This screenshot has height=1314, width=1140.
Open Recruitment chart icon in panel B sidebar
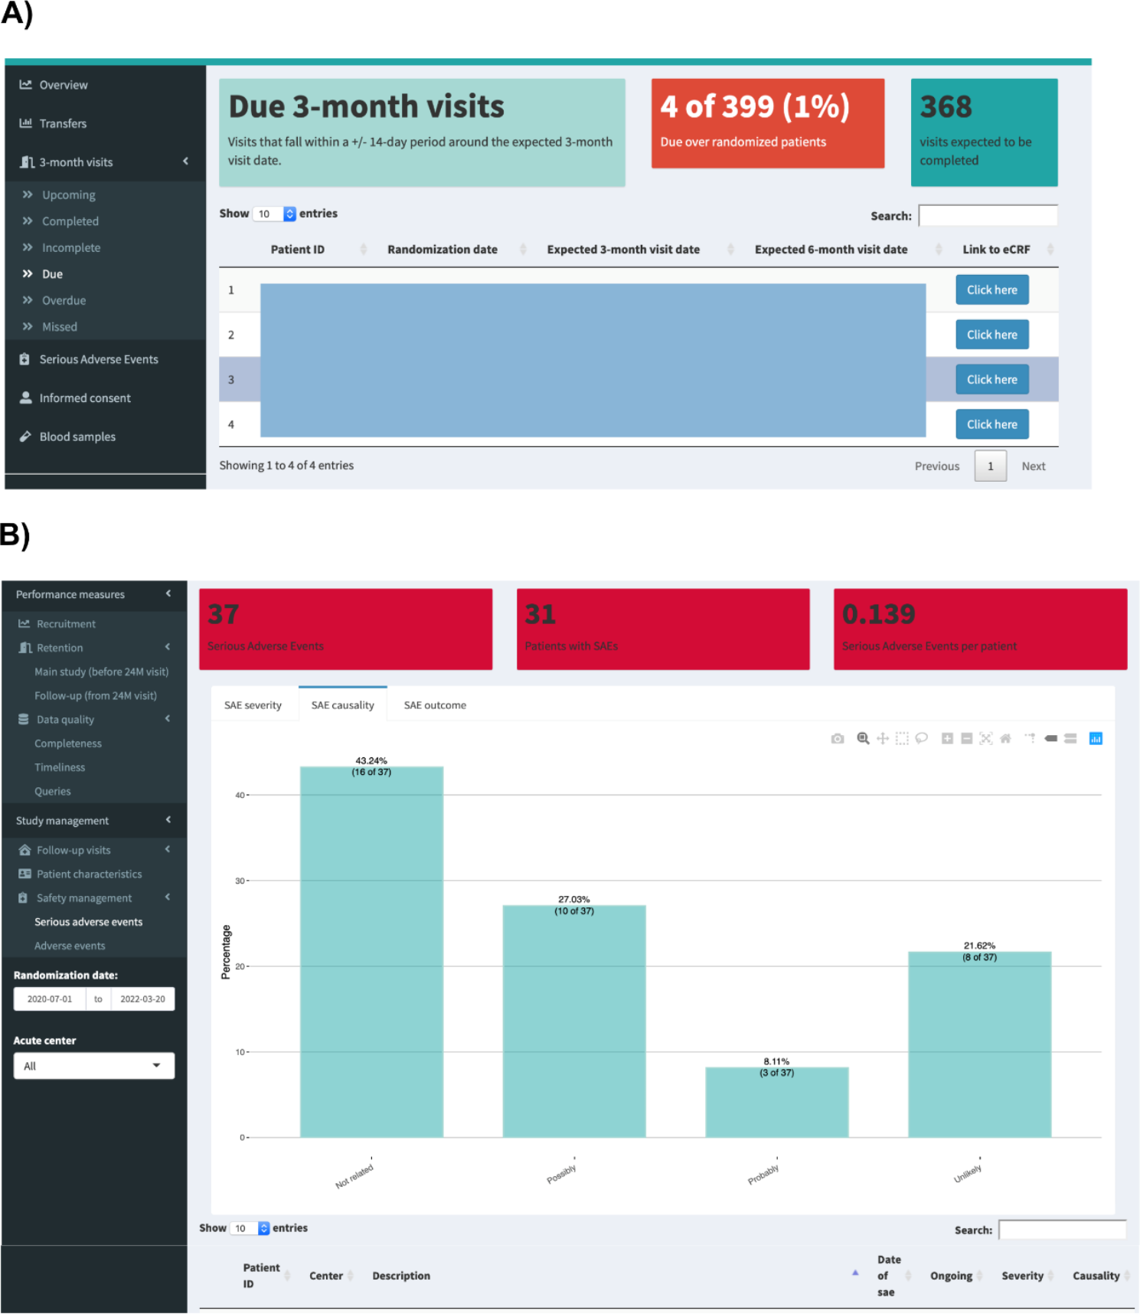click(24, 624)
